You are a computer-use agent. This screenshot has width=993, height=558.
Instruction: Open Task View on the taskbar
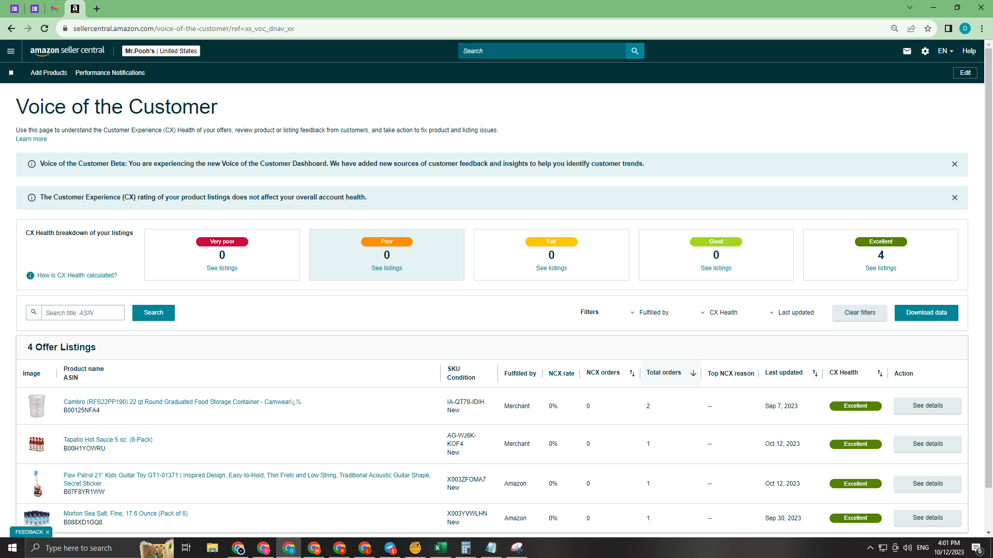186,548
